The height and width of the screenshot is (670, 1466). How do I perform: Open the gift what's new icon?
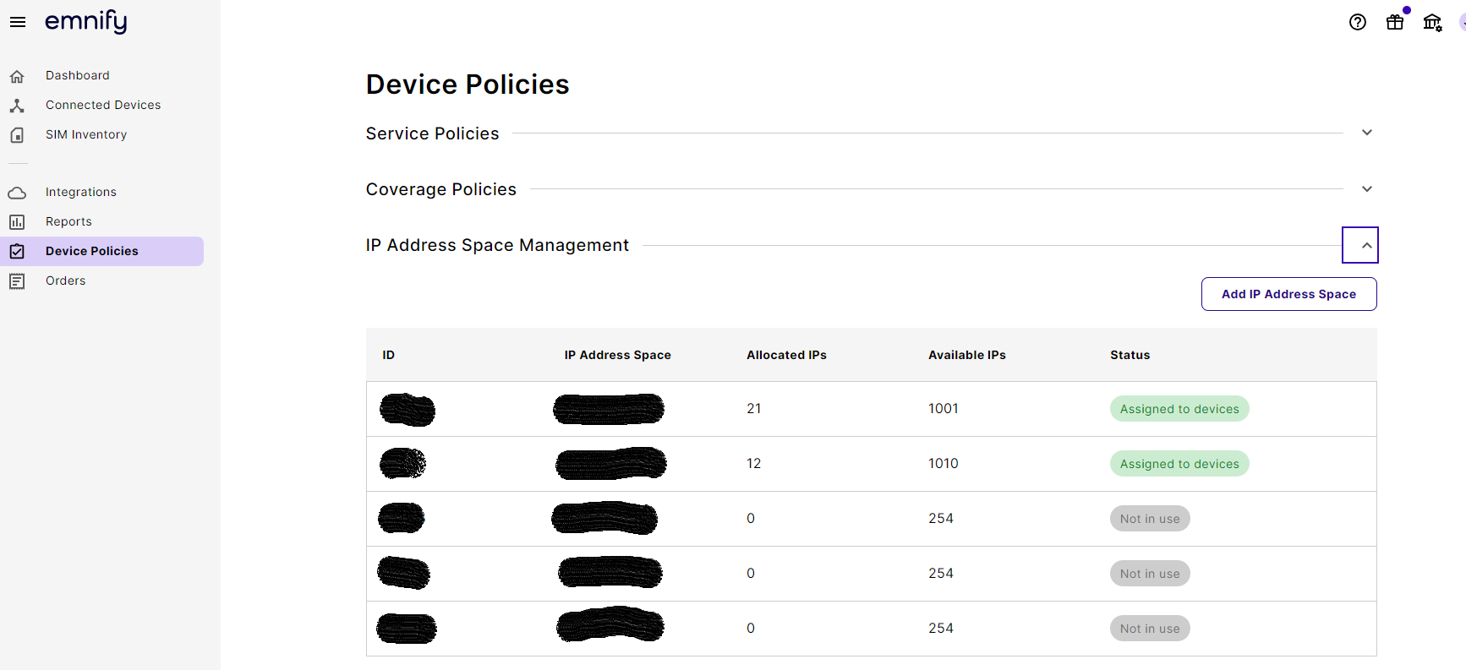click(1395, 22)
